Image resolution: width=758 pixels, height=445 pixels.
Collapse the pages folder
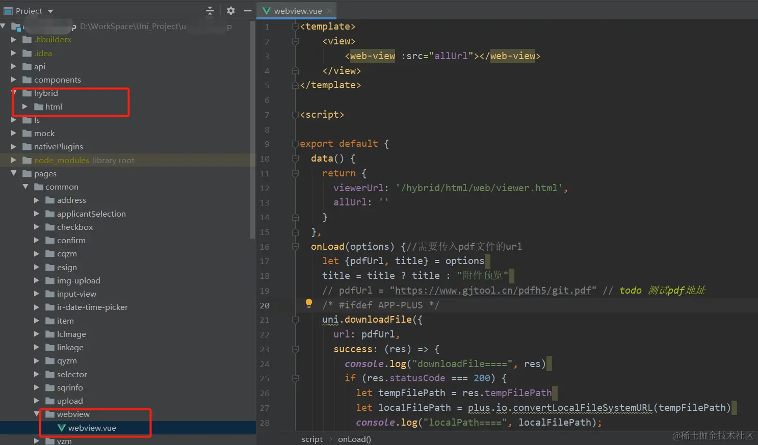point(14,173)
